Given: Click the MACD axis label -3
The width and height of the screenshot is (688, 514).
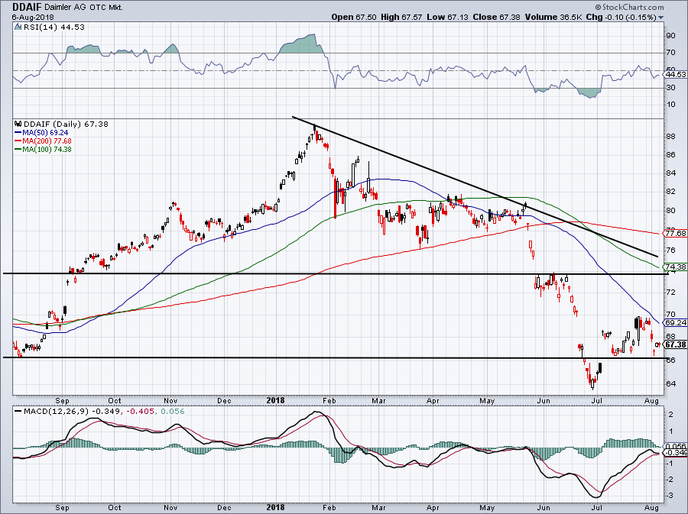Looking at the screenshot, I should pos(670,496).
